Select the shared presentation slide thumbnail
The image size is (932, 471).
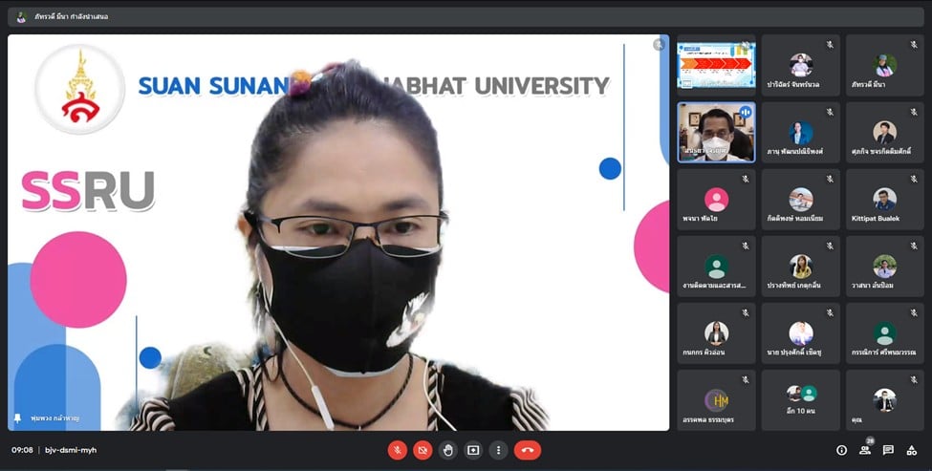[x=716, y=65]
